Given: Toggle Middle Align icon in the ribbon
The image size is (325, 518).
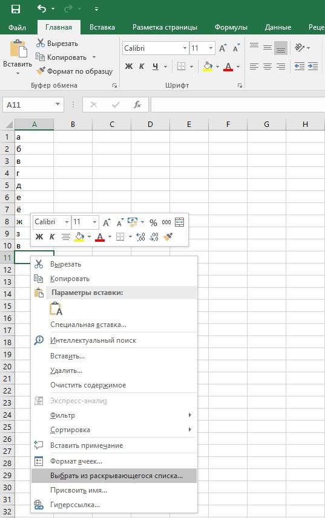Looking at the screenshot, I should (x=267, y=48).
